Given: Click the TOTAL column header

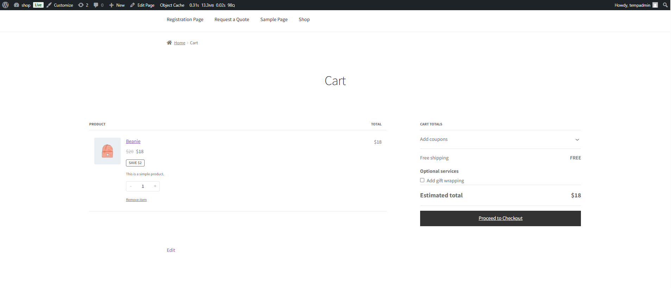Looking at the screenshot, I should [376, 124].
